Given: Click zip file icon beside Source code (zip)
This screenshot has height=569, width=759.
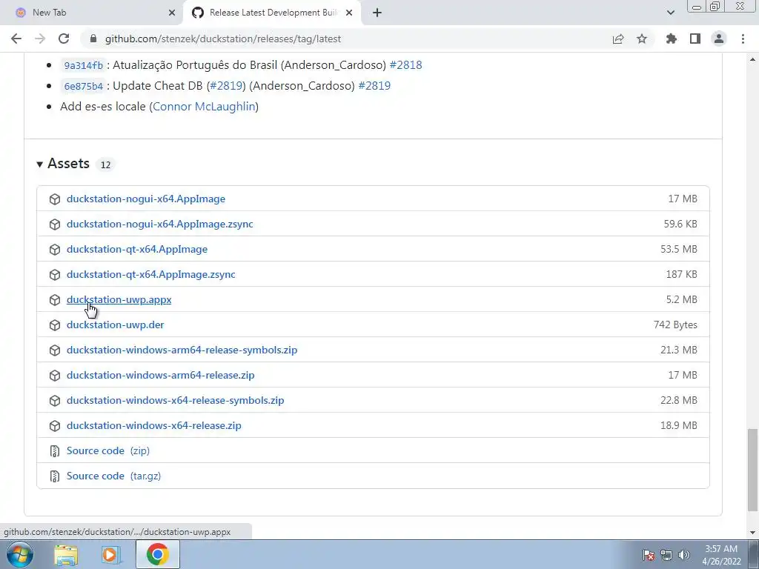Looking at the screenshot, I should pos(55,451).
